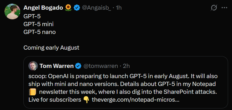Open the three-dot More options menu
The width and height of the screenshot is (232, 110).
tap(224, 8)
